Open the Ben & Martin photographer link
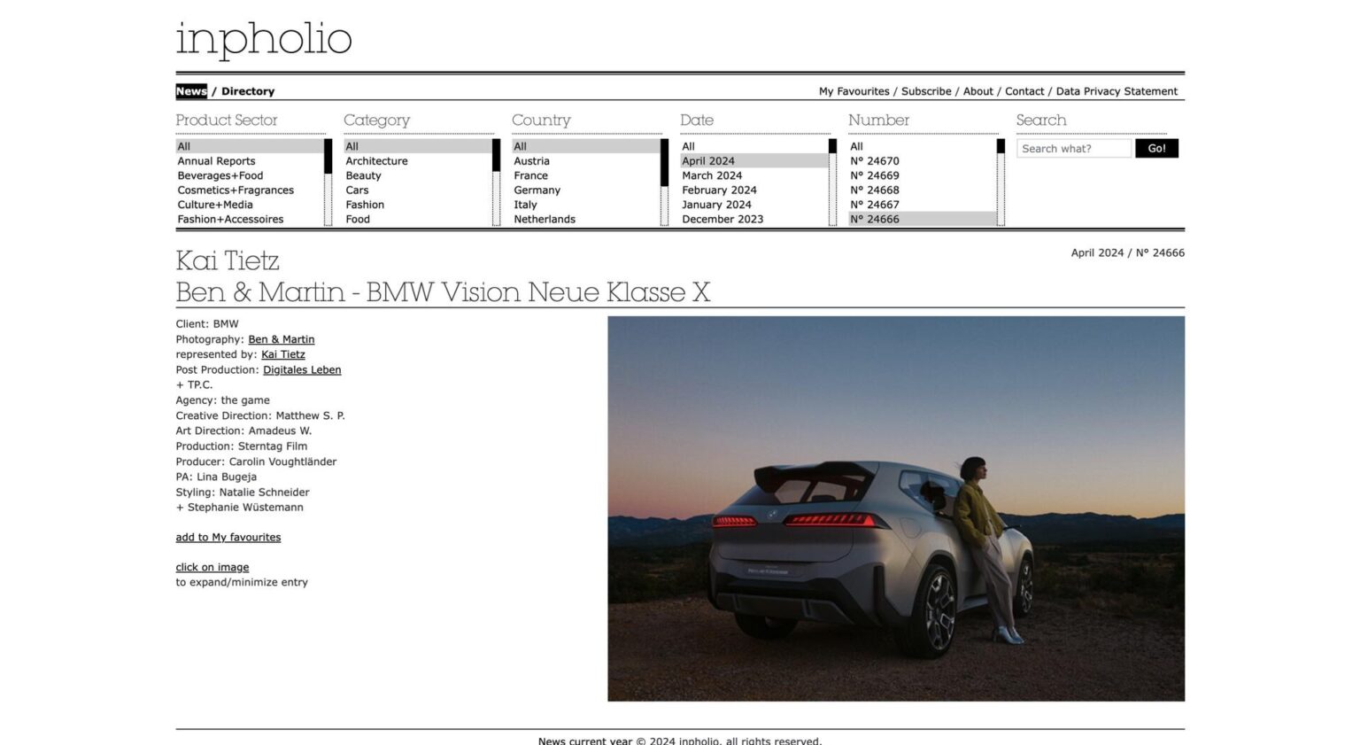The height and width of the screenshot is (745, 1360). [x=282, y=339]
